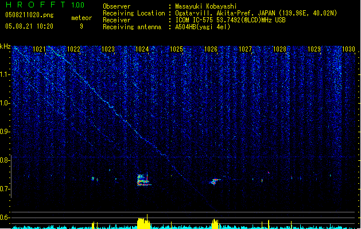Click the Observer field label
The height and width of the screenshot is (229, 361).
point(117,6)
